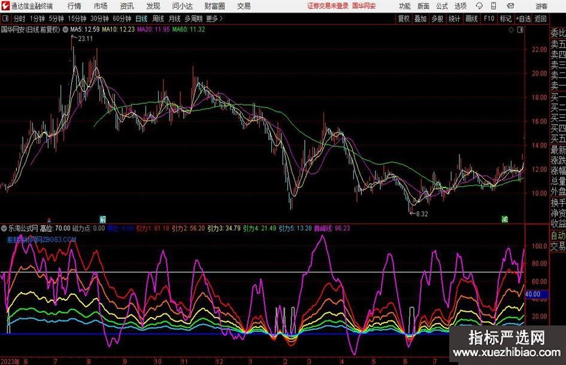Switch to the 分时 period tab
The width and height of the screenshot is (566, 365).
coord(20,19)
